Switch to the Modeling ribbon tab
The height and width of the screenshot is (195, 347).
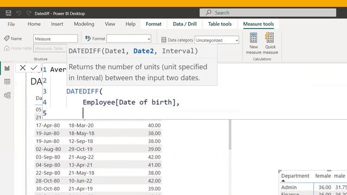click(x=84, y=24)
